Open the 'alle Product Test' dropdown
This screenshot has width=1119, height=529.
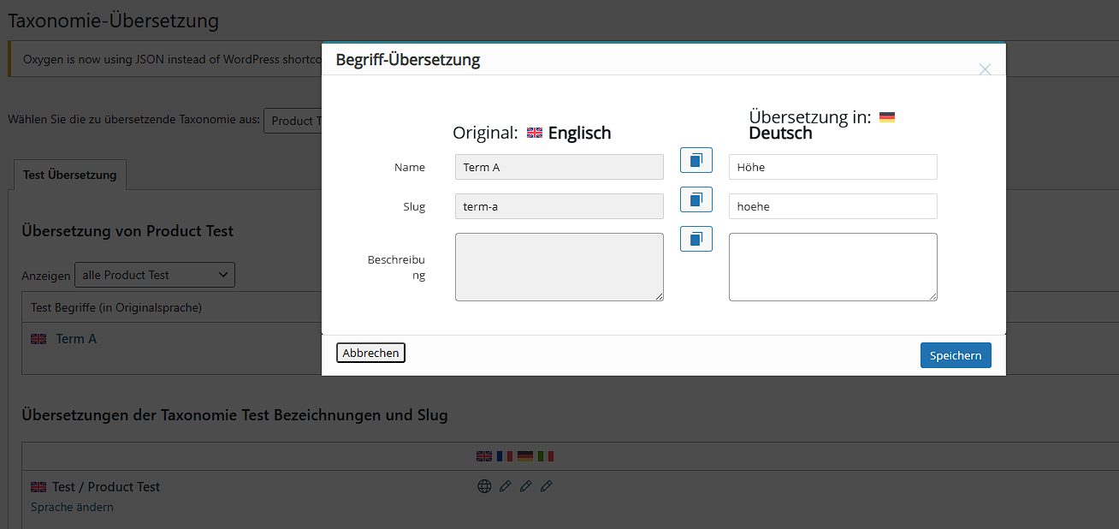pyautogui.click(x=155, y=275)
